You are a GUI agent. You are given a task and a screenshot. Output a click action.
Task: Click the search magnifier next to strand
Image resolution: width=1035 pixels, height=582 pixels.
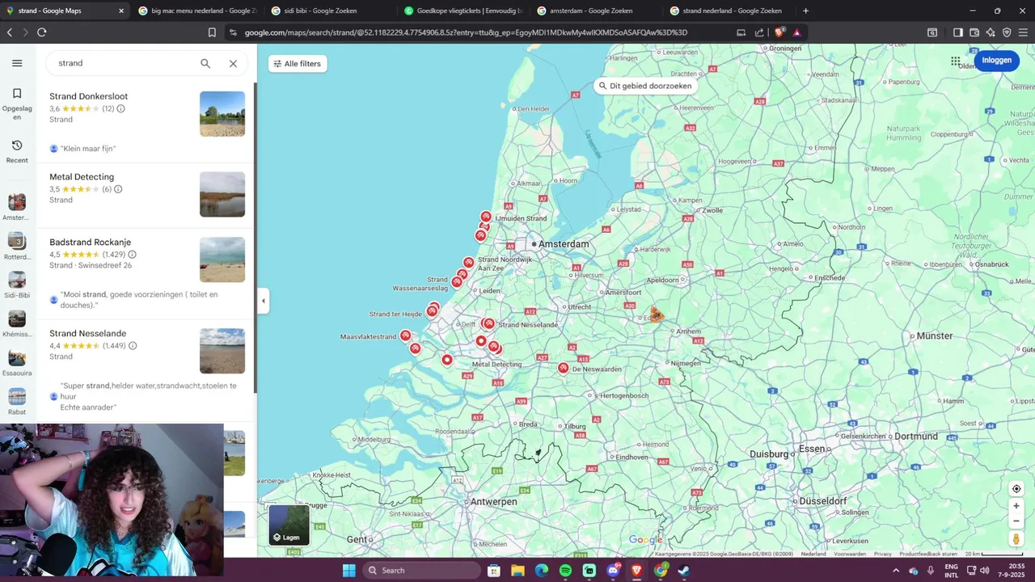click(x=205, y=63)
